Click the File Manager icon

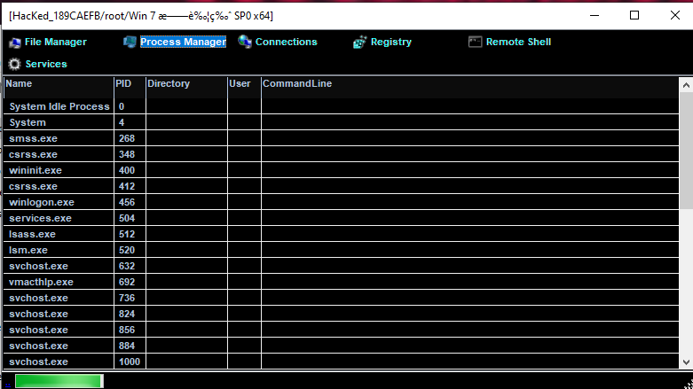(14, 43)
